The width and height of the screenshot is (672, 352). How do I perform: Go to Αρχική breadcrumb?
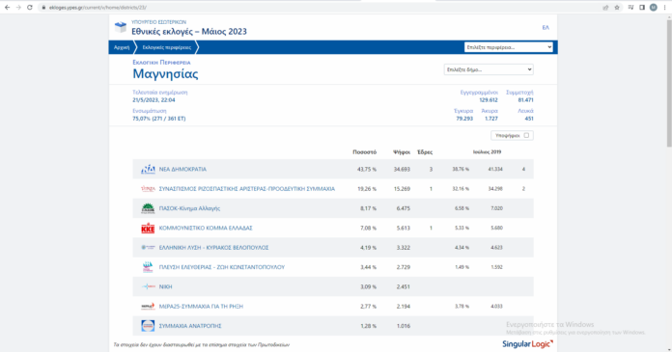[x=122, y=47]
